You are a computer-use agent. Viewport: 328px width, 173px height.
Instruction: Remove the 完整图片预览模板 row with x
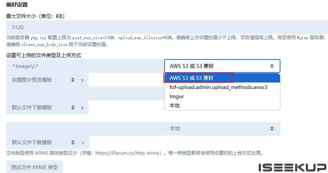tap(82, 80)
